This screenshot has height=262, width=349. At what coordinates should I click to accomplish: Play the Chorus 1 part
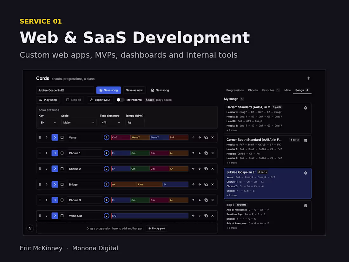[55, 153]
